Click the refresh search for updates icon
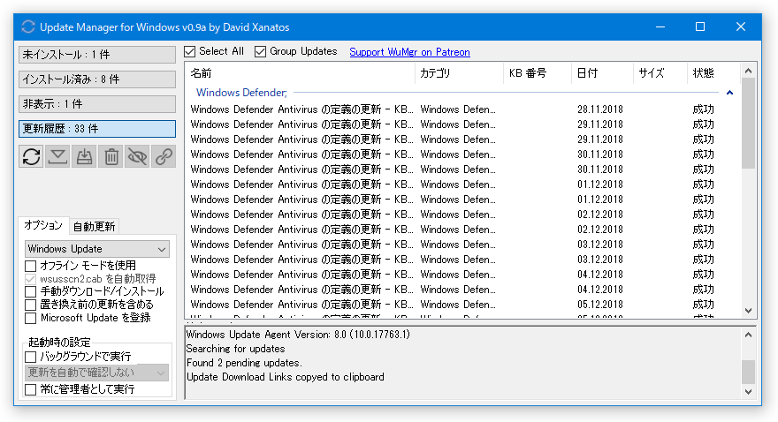Image resolution: width=778 pixels, height=422 pixels. click(31, 157)
